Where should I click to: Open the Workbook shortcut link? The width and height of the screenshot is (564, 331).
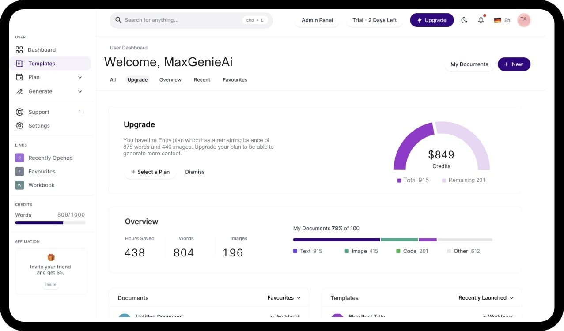[x=42, y=185]
